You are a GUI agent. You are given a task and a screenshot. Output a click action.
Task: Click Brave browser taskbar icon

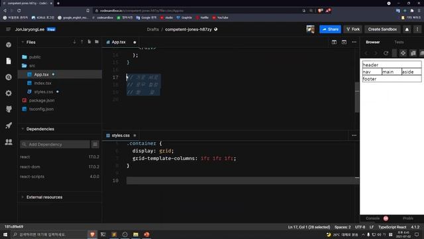point(93,234)
